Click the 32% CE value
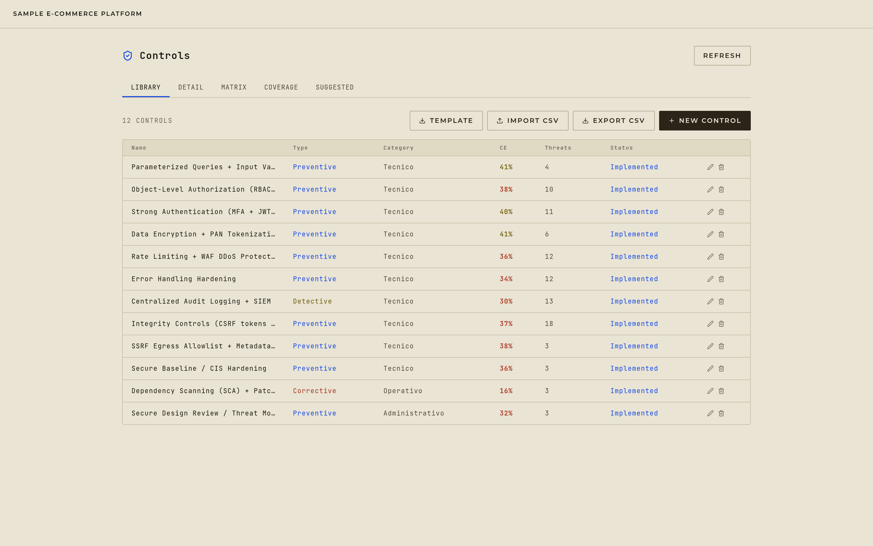 tap(506, 414)
